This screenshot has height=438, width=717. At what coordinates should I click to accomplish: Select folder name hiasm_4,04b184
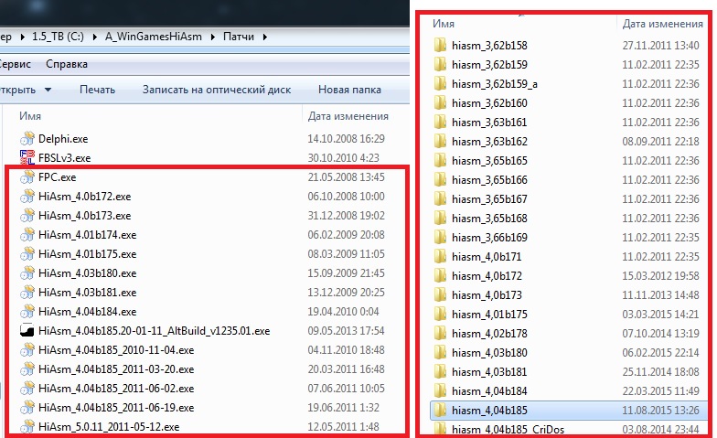point(489,391)
